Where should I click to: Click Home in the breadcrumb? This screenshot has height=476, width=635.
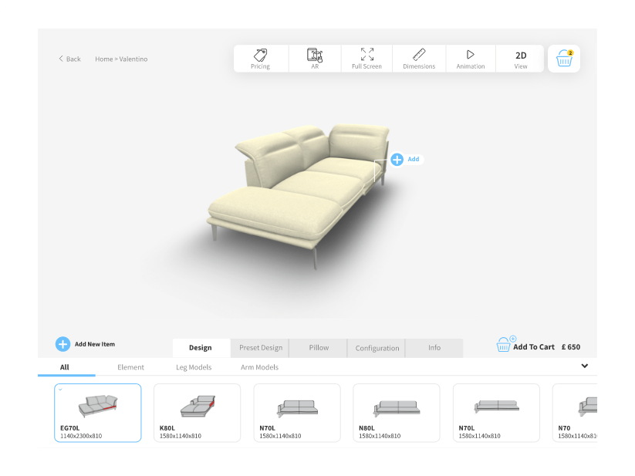pyautogui.click(x=103, y=59)
